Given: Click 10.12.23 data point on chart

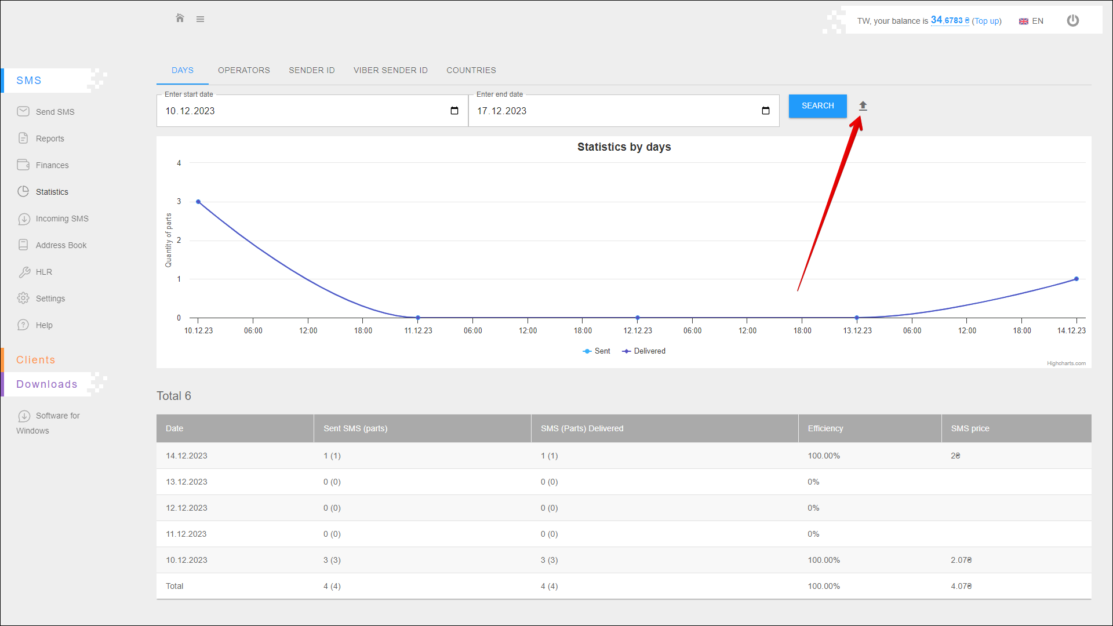Looking at the screenshot, I should click(x=198, y=202).
